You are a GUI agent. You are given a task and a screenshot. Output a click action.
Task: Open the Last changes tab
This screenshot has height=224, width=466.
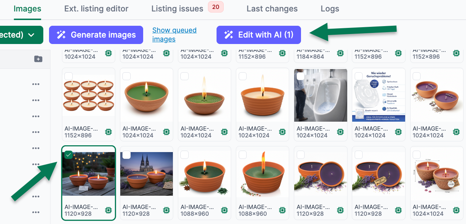(x=272, y=9)
